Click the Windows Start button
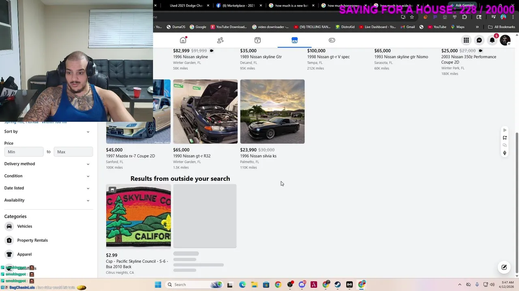519x291 pixels. (x=158, y=285)
